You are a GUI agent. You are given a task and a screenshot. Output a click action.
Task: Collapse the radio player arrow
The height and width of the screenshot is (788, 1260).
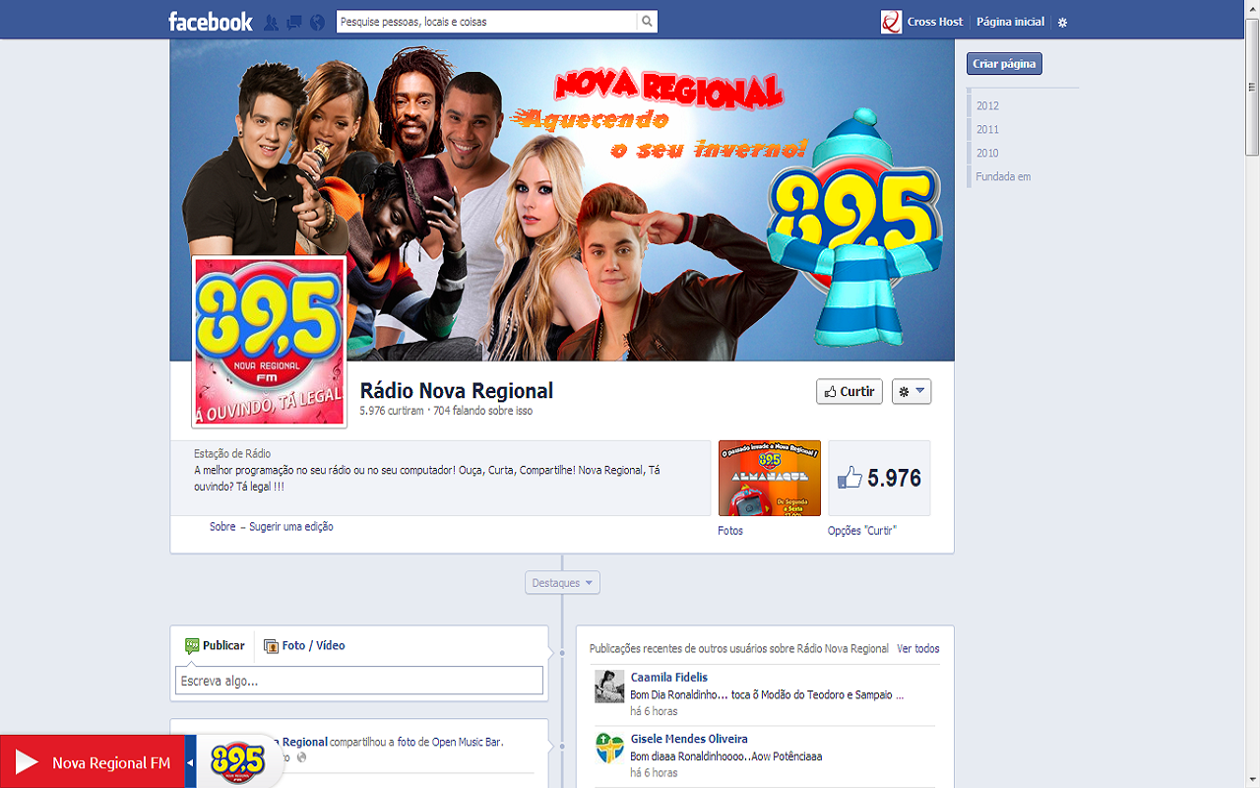click(x=191, y=762)
